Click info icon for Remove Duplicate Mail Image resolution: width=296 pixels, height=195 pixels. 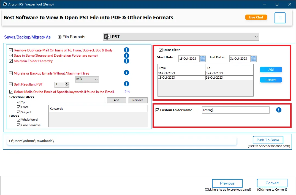[x=126, y=50]
